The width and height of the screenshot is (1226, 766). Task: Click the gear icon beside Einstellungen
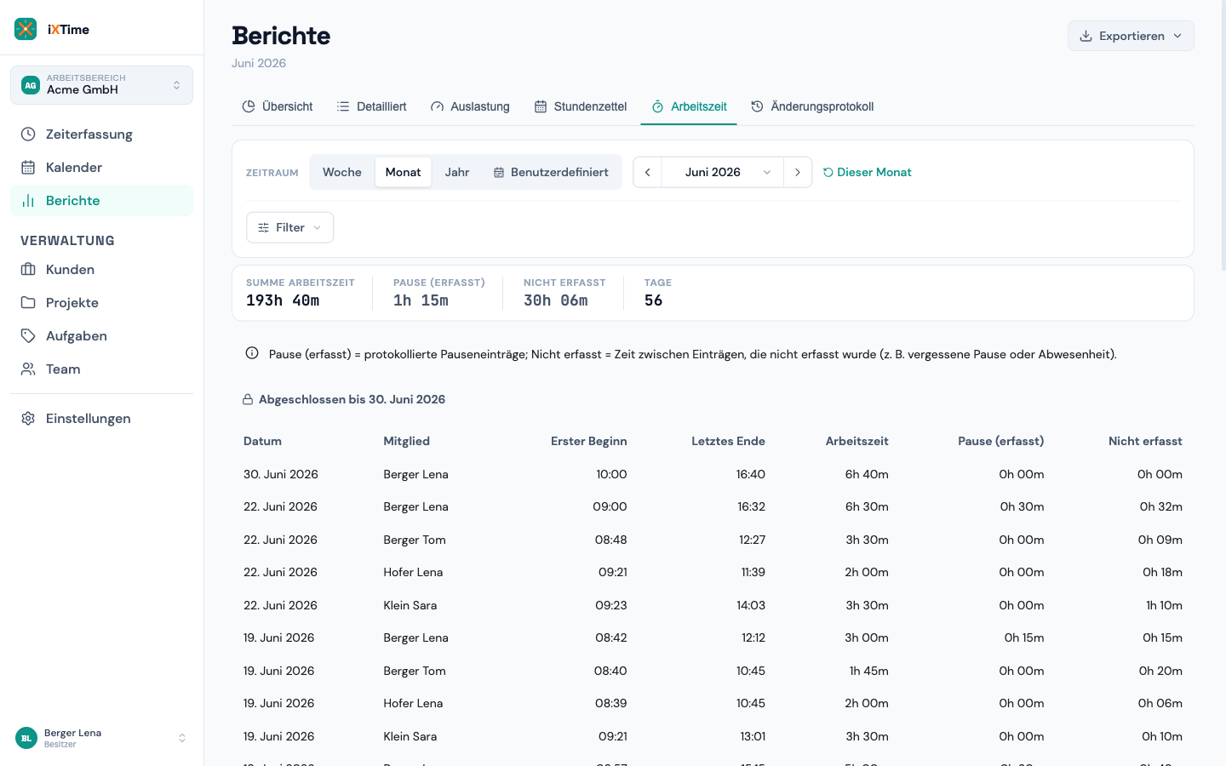coord(28,419)
